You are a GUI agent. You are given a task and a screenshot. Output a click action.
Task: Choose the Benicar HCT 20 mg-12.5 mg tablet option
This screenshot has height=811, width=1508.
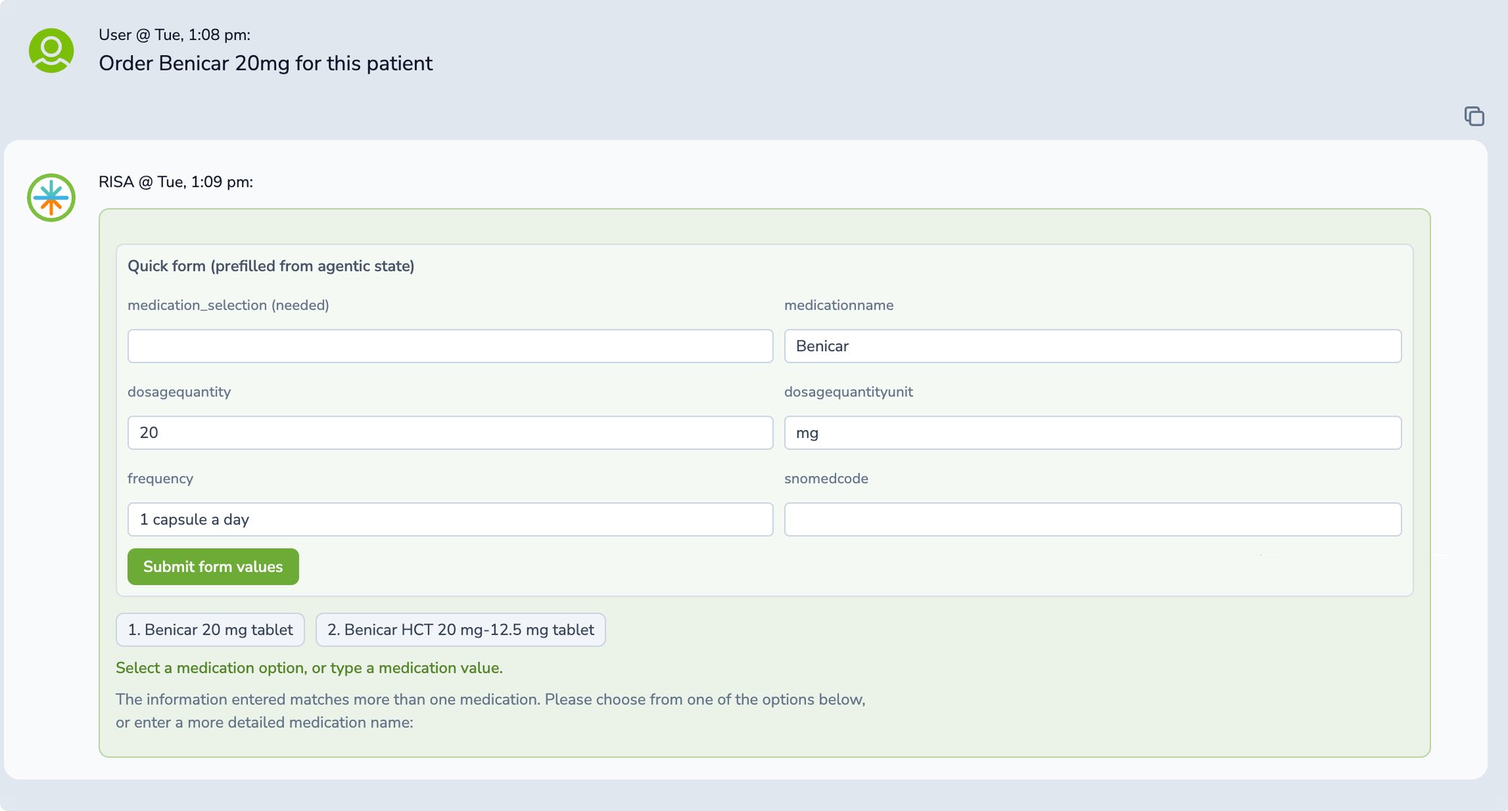(461, 629)
